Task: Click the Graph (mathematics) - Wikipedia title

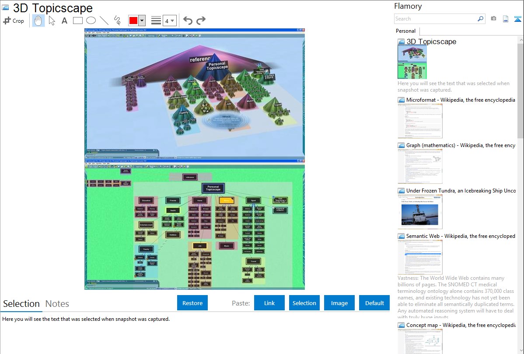Action: tap(461, 145)
